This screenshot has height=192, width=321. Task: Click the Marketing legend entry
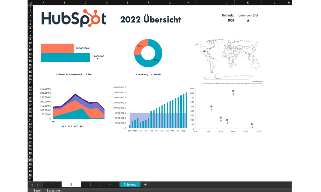[142, 74]
